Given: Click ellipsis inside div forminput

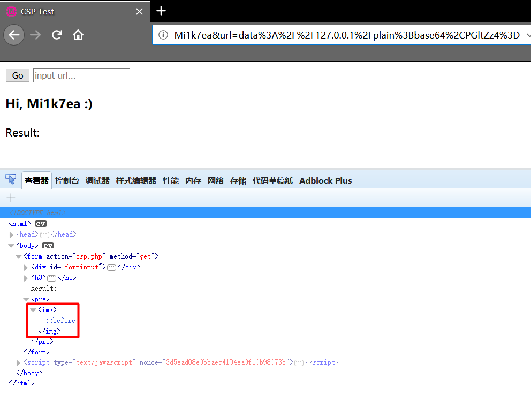Looking at the screenshot, I should coord(111,268).
